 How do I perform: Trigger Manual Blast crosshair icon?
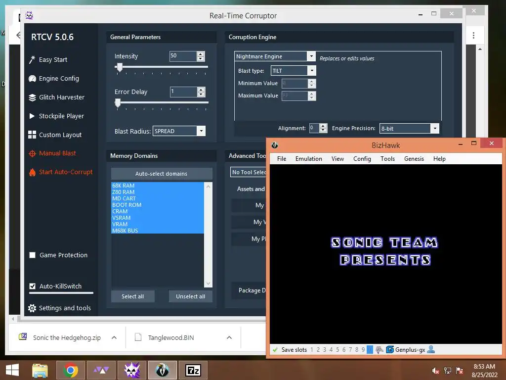pos(32,153)
